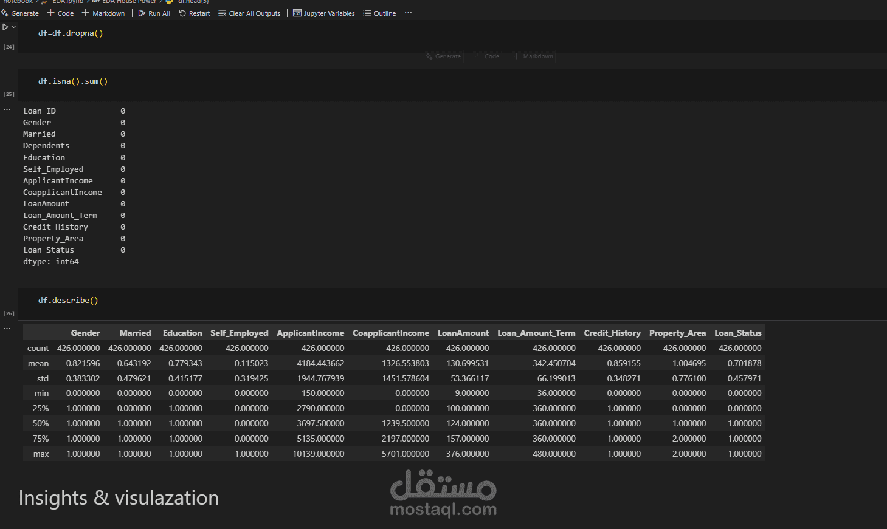Click execution count [24]

(x=9, y=47)
